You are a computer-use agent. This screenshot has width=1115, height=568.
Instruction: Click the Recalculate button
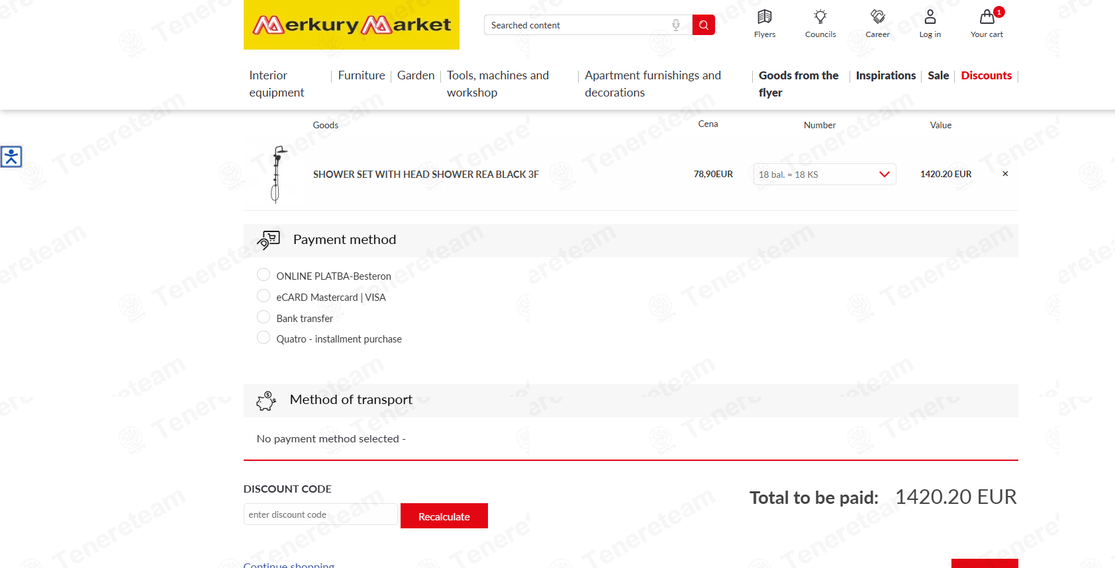click(444, 516)
